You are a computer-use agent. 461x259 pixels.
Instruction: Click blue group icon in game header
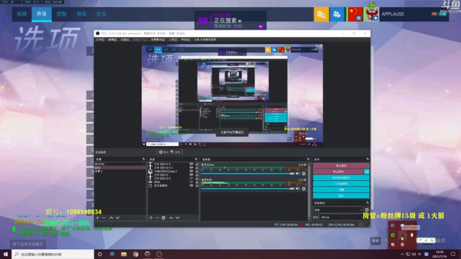point(337,14)
